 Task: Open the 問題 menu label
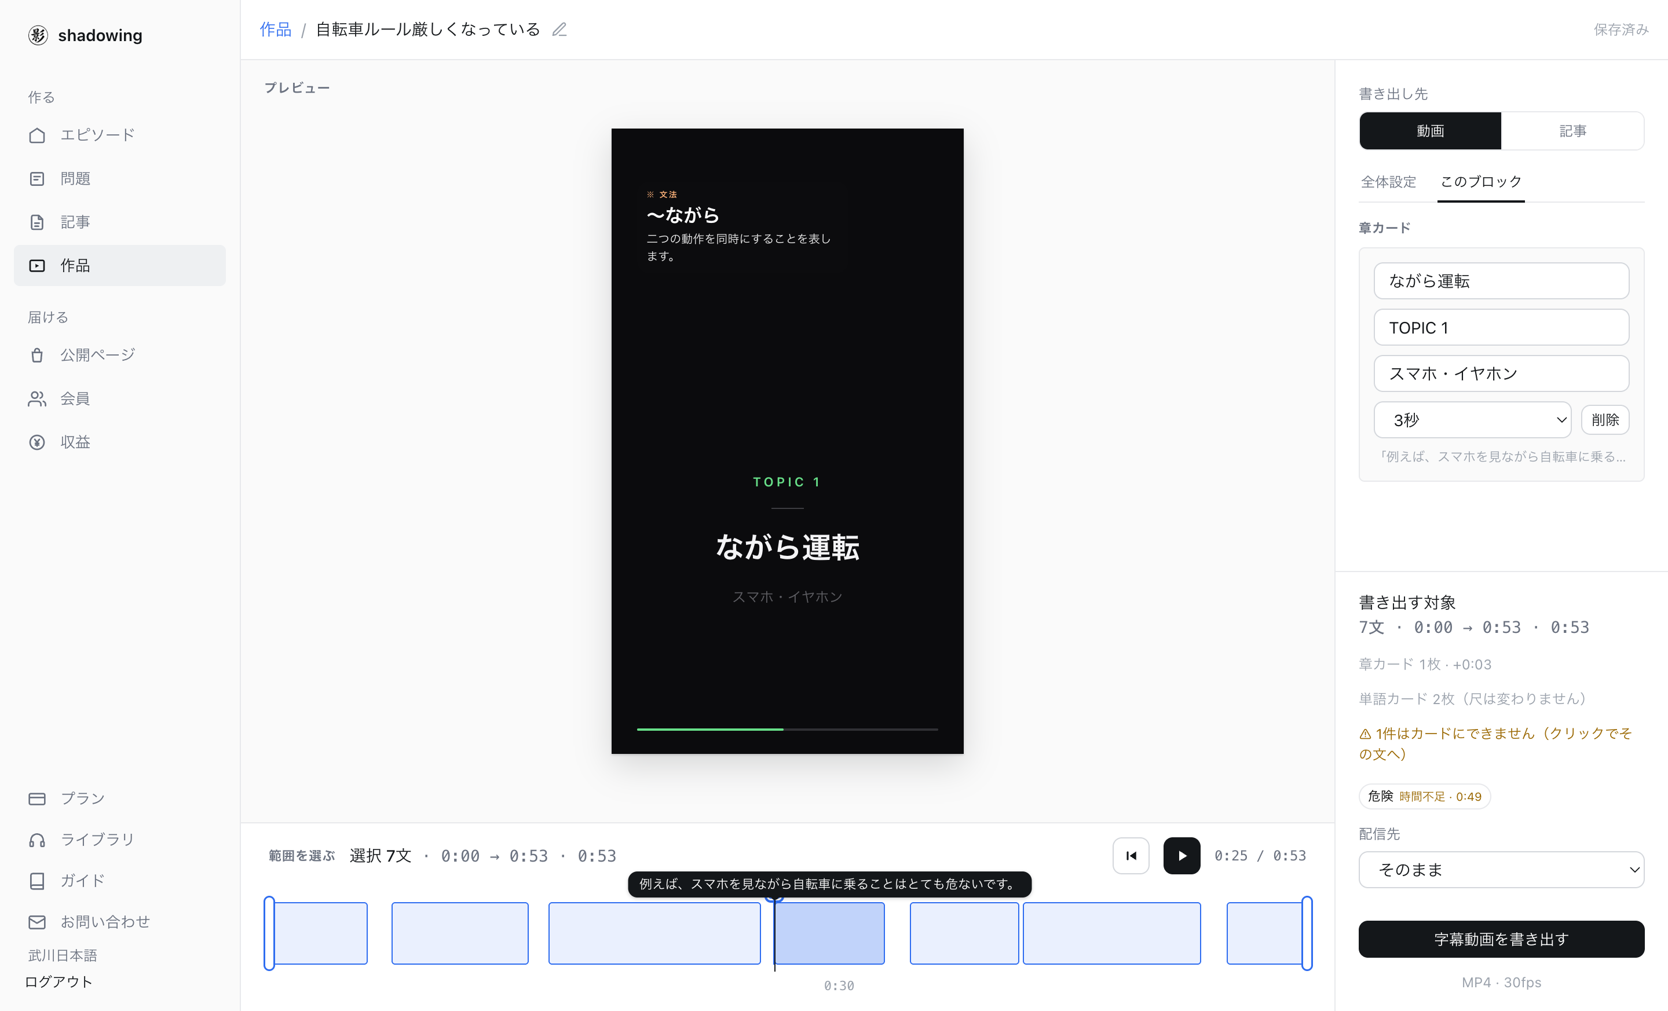pyautogui.click(x=75, y=179)
